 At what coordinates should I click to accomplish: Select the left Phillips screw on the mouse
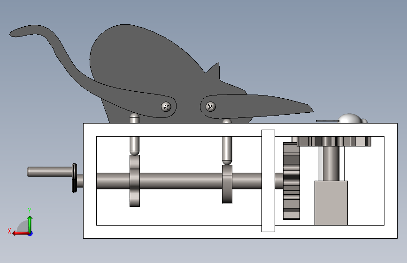pyautogui.click(x=166, y=107)
